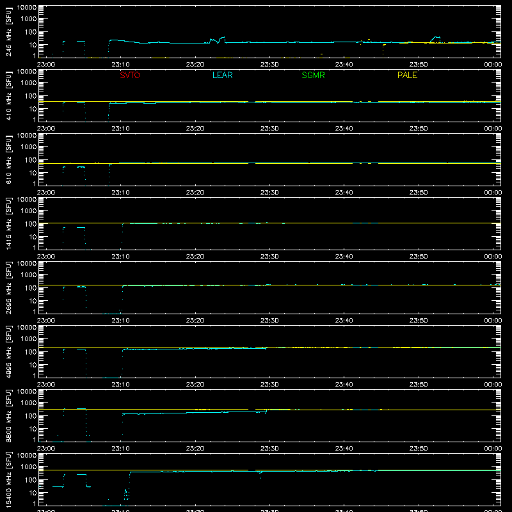This screenshot has height=512, width=512.
Task: Click the 100 y-tick of 610 MHz panel
Action: click(31, 160)
